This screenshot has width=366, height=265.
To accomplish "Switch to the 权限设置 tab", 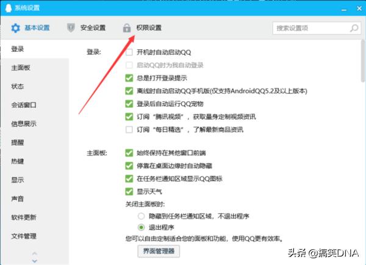I will coord(142,28).
